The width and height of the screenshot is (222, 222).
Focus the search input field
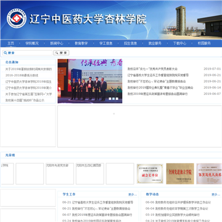tap(27, 53)
